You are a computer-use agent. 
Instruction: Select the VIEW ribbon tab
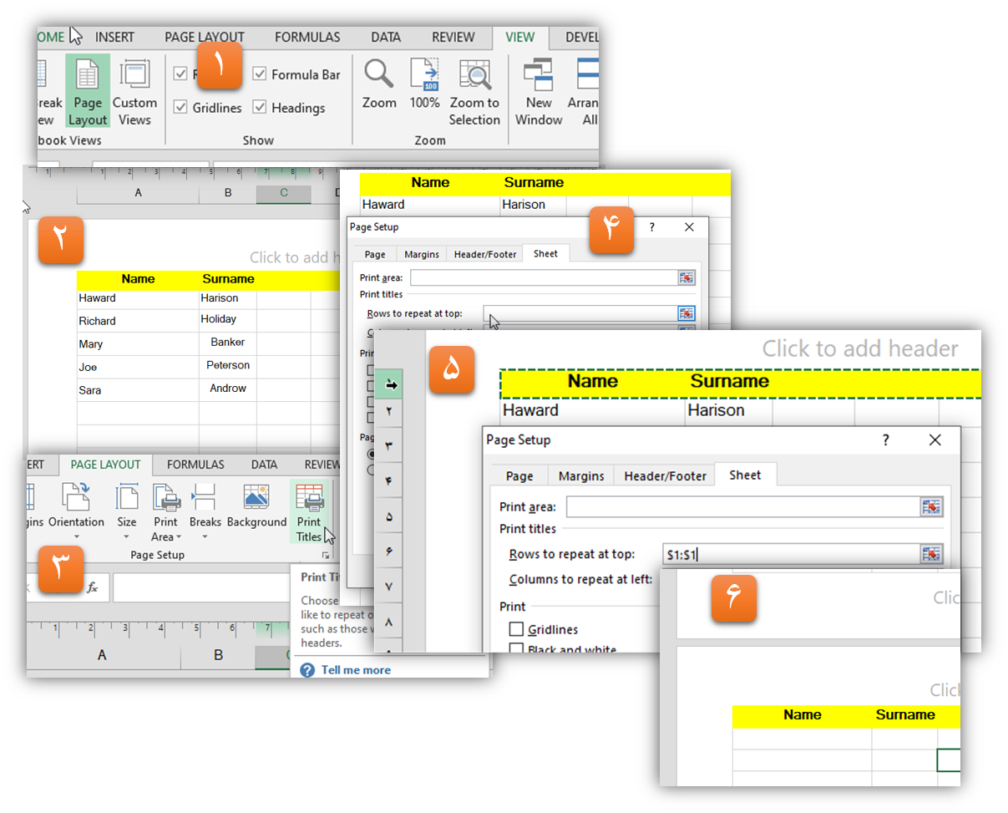tap(519, 37)
